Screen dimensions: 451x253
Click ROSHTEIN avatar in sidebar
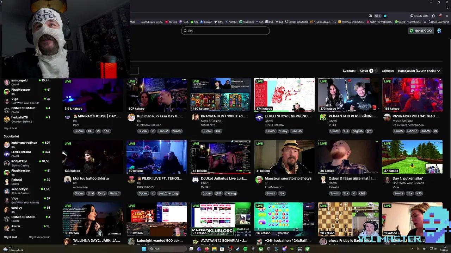tap(7, 163)
